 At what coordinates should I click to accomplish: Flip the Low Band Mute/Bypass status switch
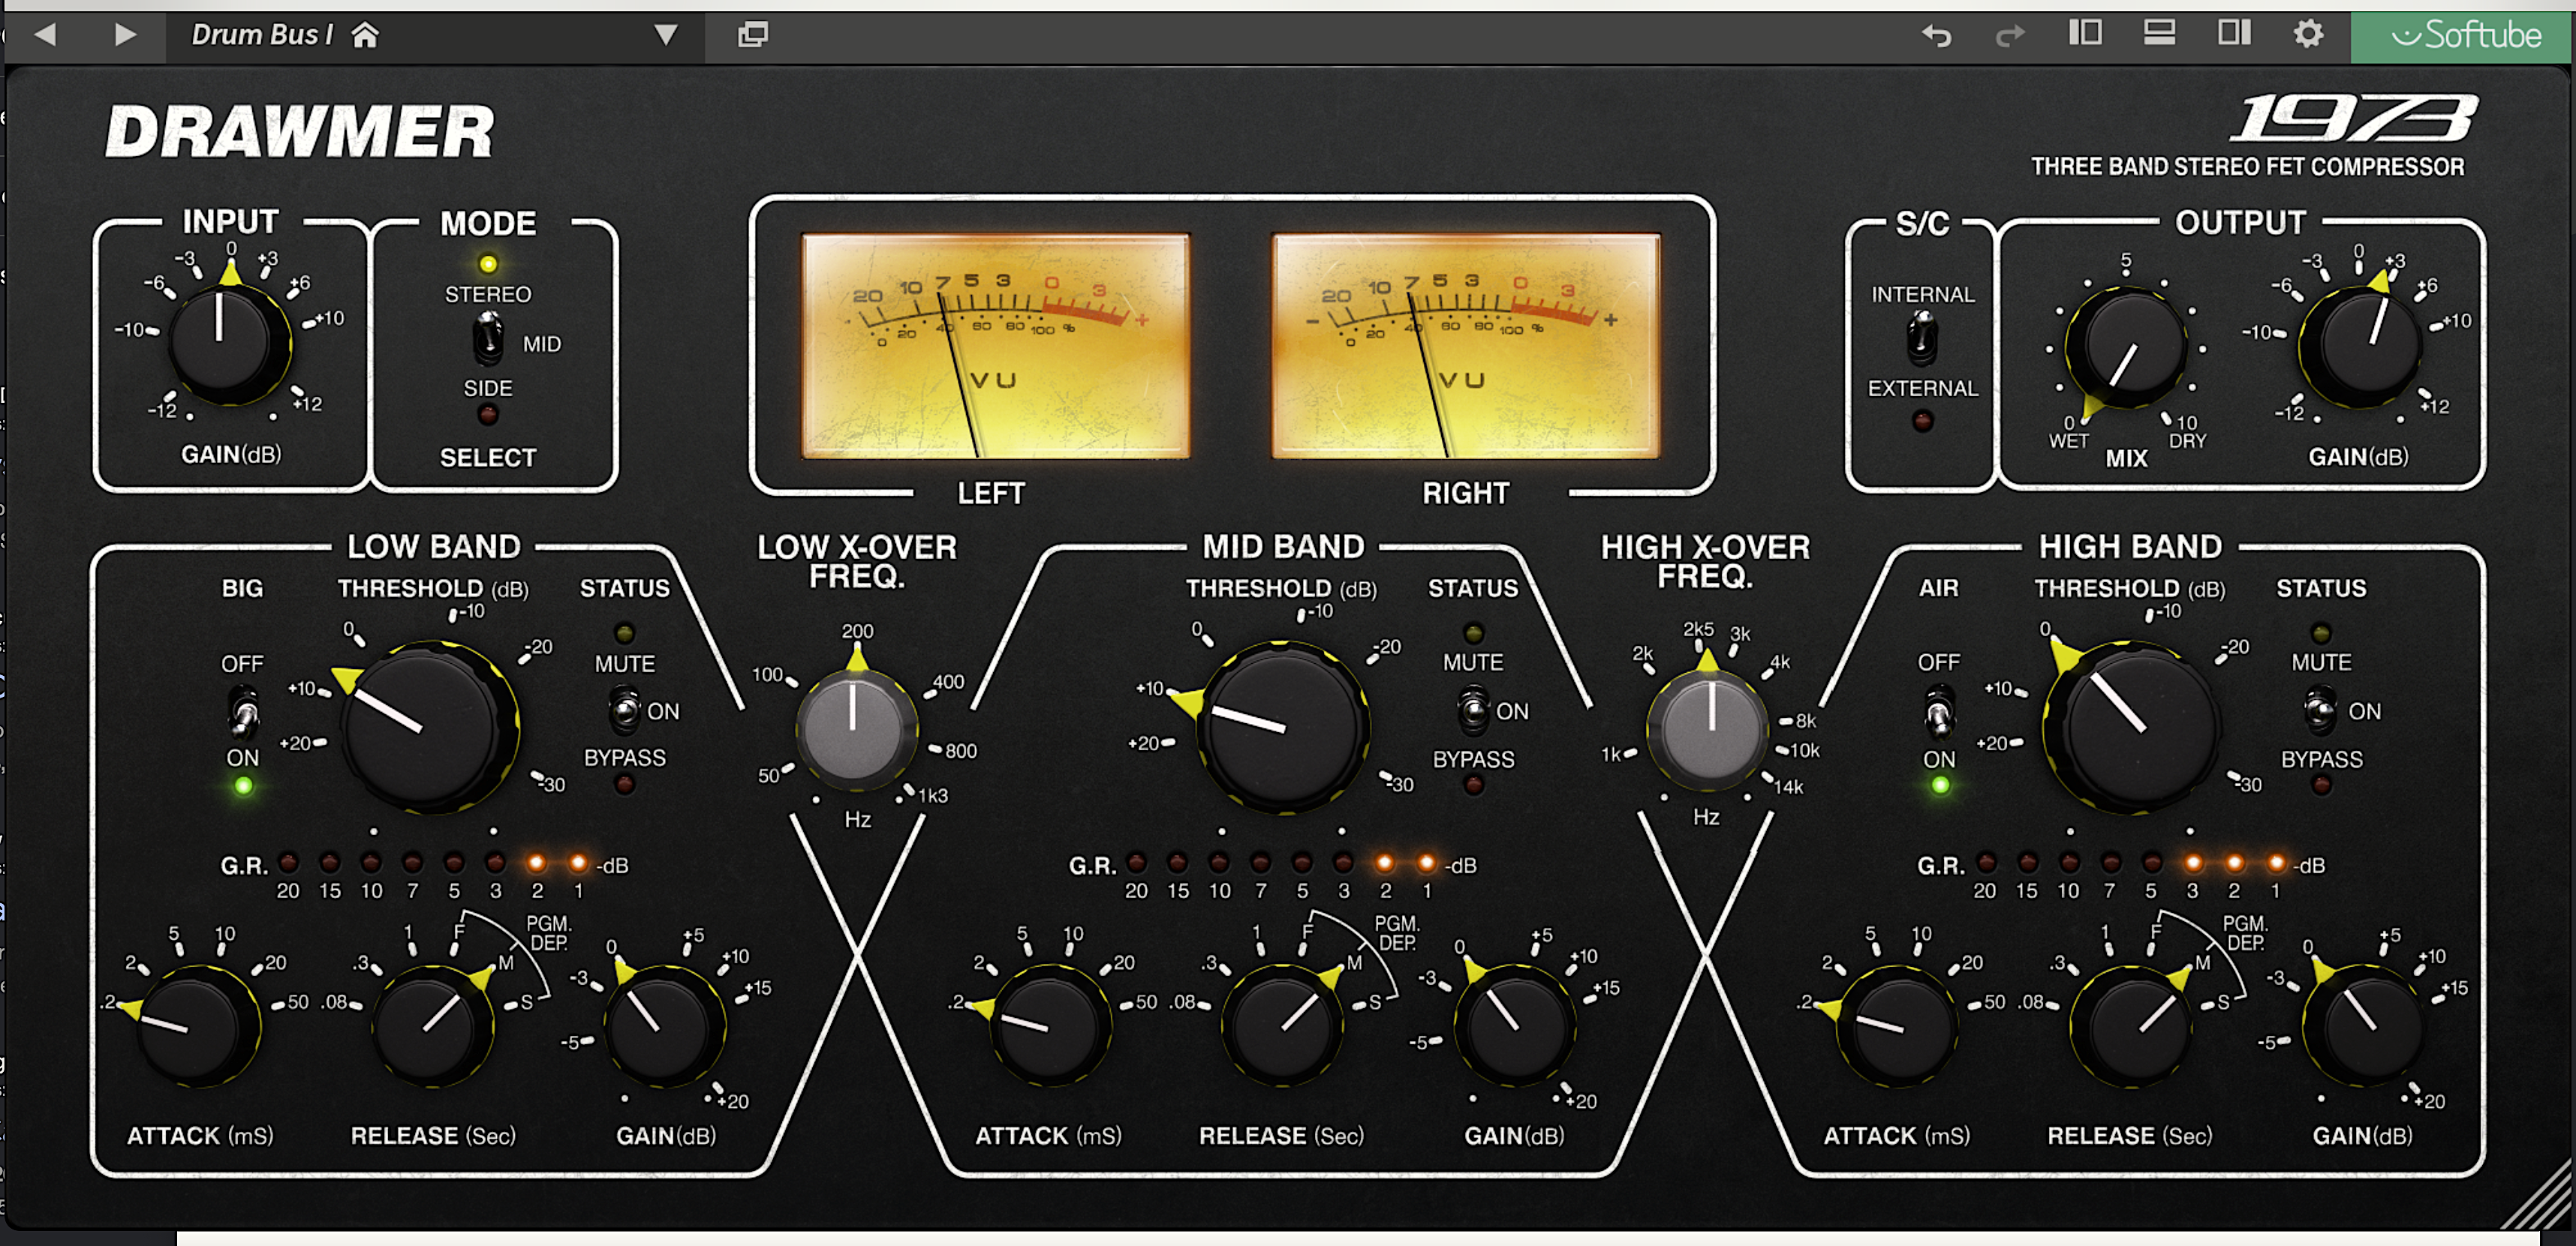click(x=624, y=710)
